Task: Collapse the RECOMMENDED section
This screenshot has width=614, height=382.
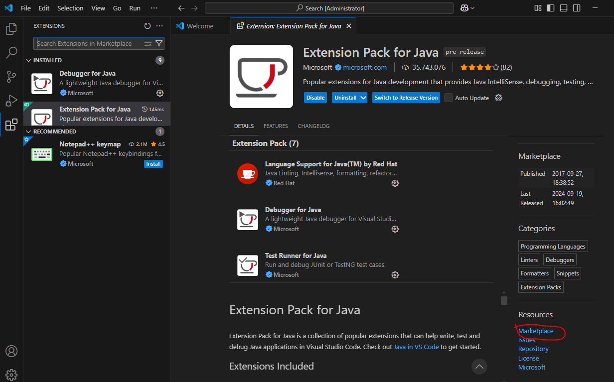Action: pos(28,131)
